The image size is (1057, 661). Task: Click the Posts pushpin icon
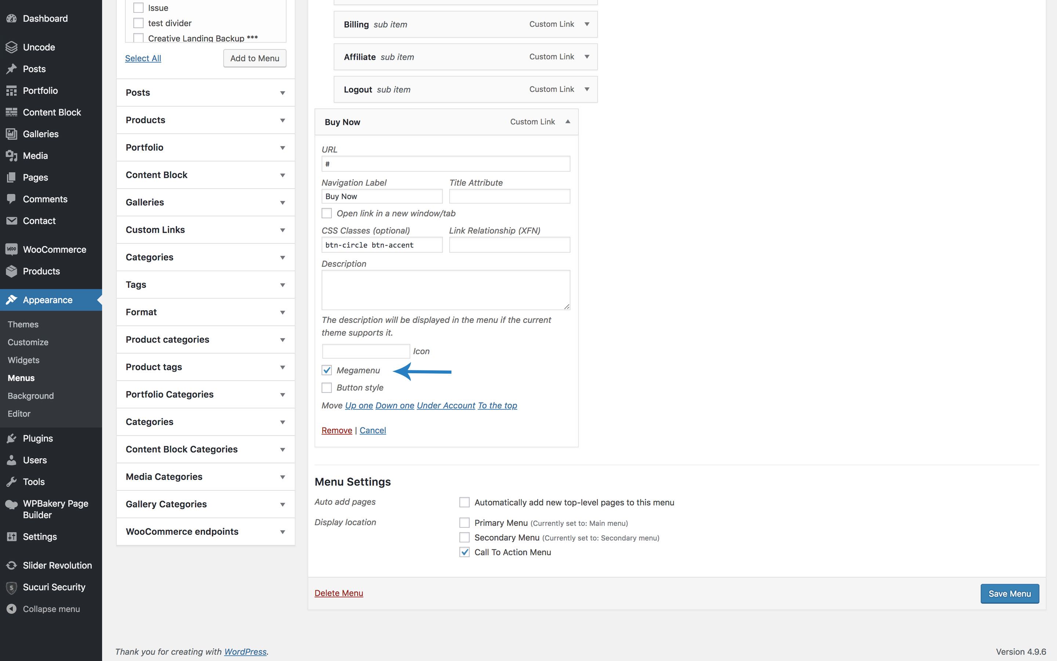pyautogui.click(x=11, y=69)
